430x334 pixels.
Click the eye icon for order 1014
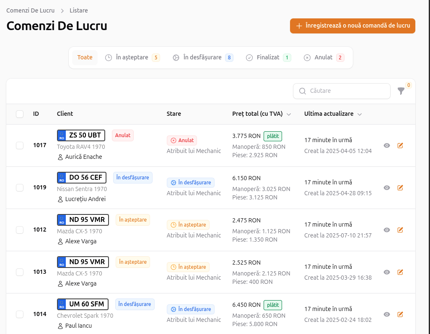(x=387, y=314)
